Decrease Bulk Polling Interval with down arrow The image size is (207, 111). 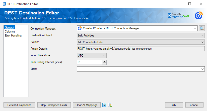[x=104, y=63]
